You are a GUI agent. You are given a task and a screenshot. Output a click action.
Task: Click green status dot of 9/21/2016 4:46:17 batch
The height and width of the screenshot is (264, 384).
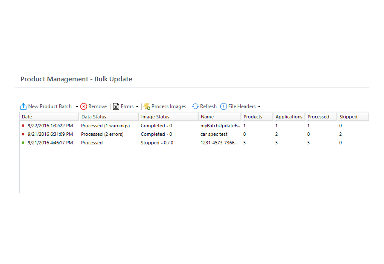click(23, 143)
